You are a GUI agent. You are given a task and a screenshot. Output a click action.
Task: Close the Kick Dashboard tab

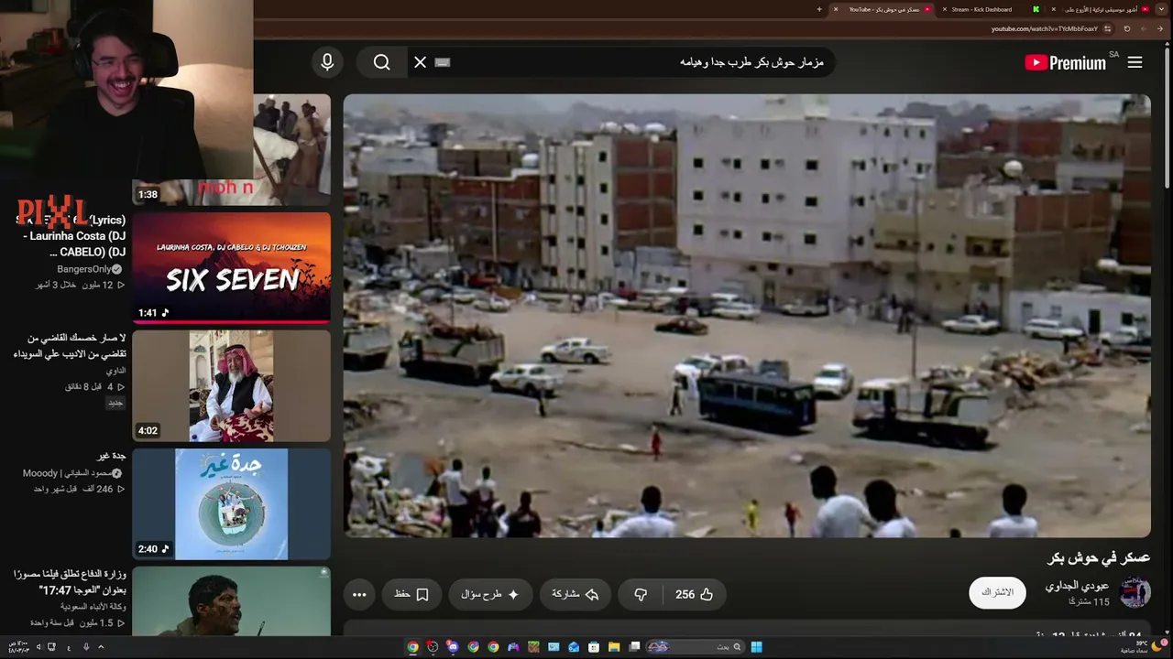point(945,9)
